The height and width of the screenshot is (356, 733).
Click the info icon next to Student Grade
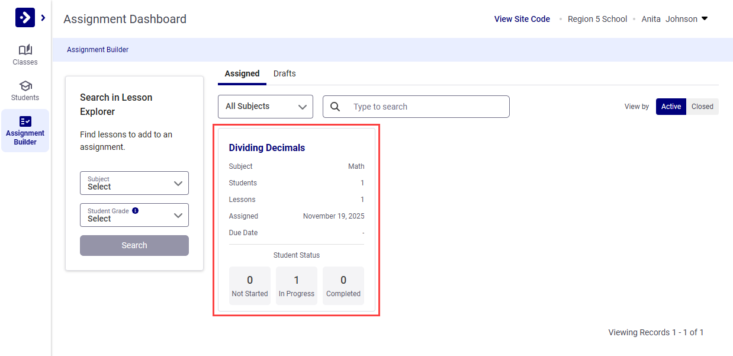(x=135, y=210)
